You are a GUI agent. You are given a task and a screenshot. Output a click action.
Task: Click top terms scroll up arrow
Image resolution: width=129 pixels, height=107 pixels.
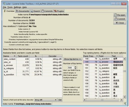[x=124, y=59]
